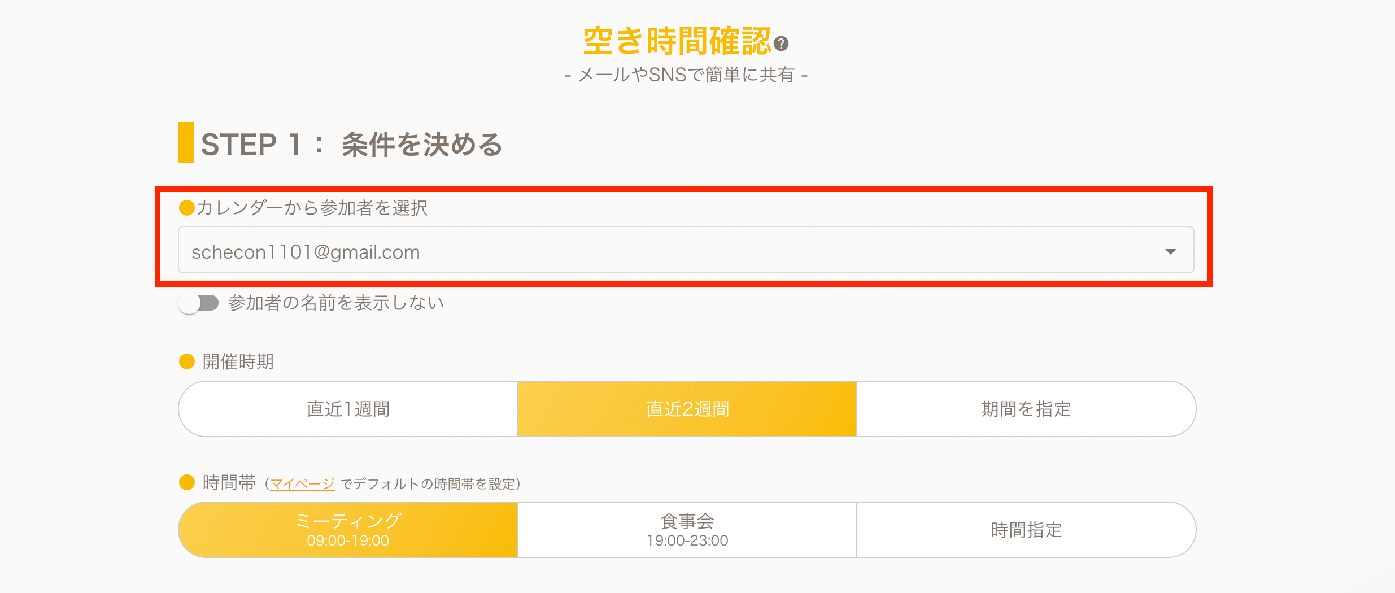1395x593 pixels.
Task: Click the help question mark icon beside title
Action: pyautogui.click(x=781, y=43)
